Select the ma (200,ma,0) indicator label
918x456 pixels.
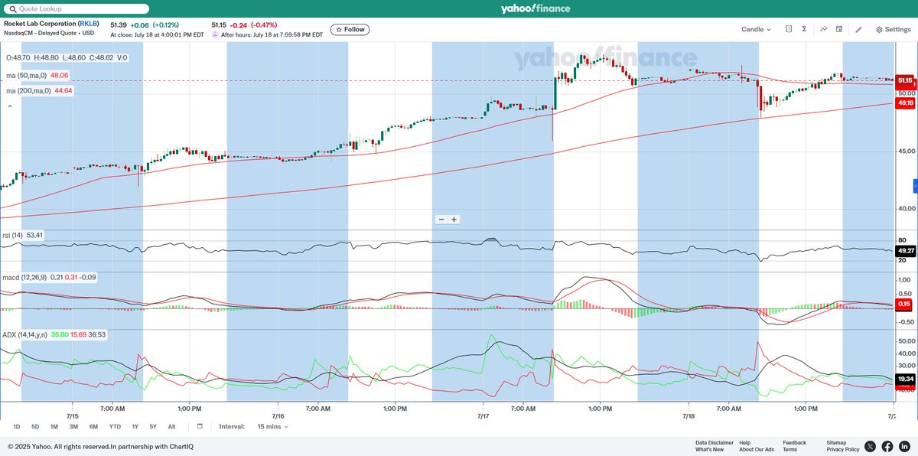[x=28, y=91]
